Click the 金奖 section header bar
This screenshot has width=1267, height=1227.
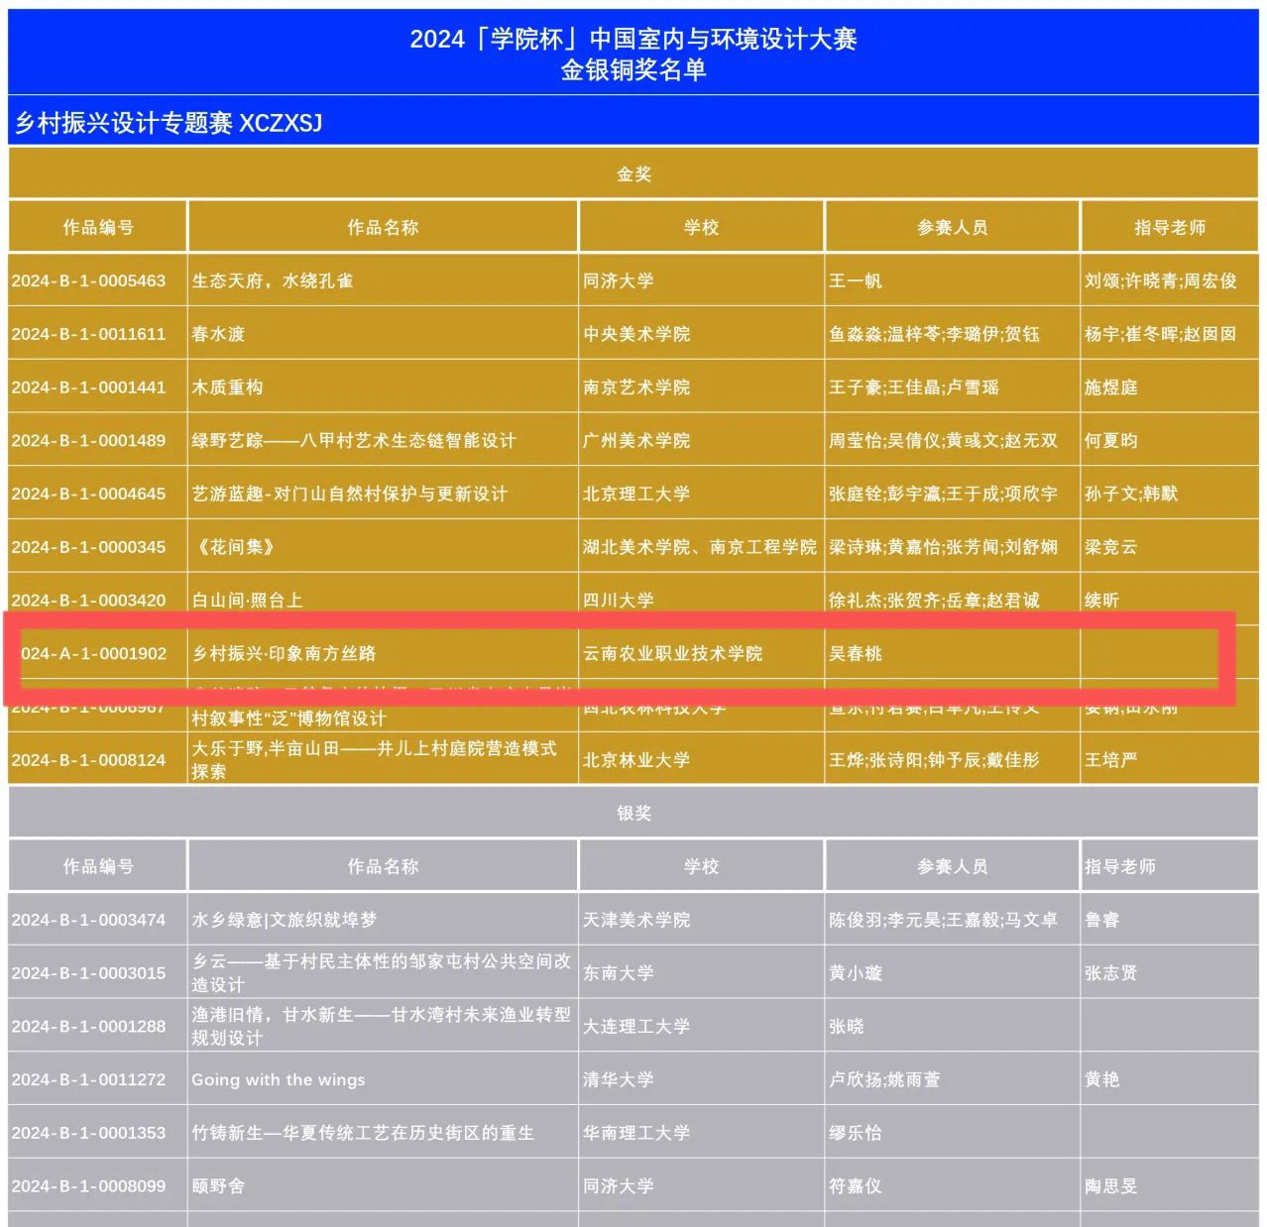click(633, 174)
